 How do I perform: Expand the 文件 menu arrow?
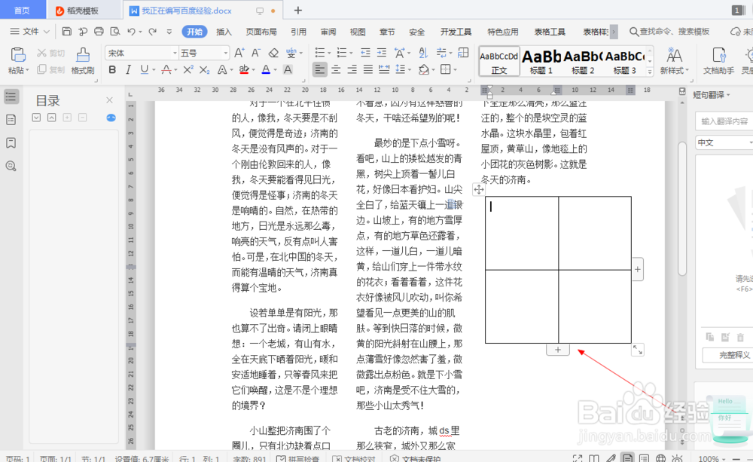pyautogui.click(x=47, y=32)
